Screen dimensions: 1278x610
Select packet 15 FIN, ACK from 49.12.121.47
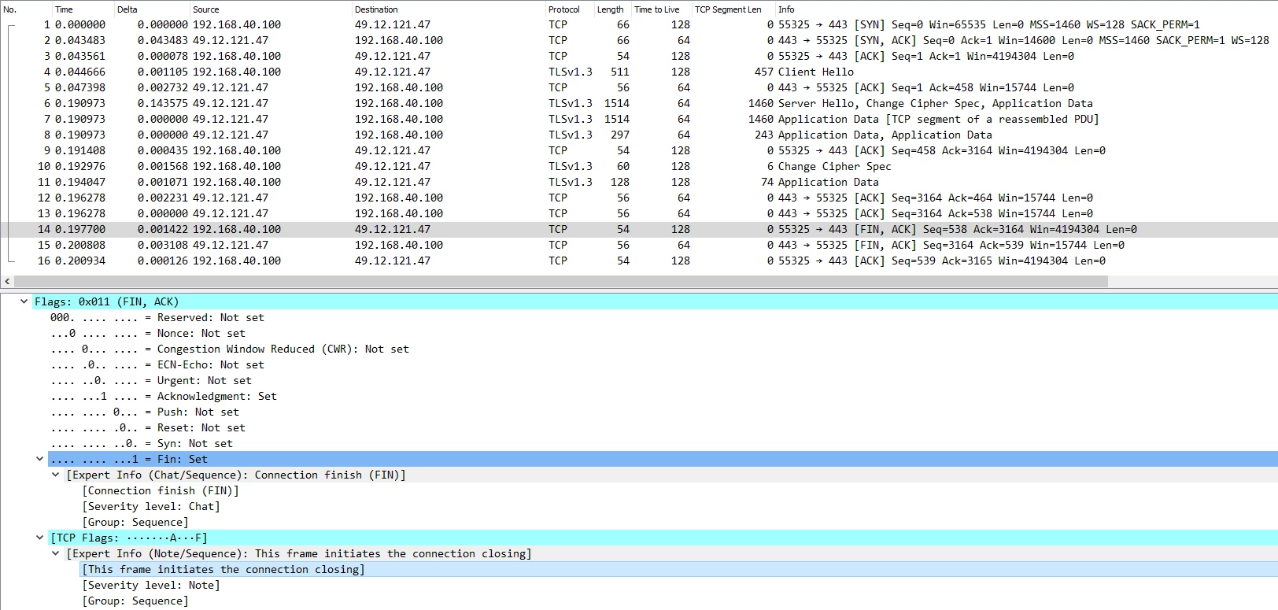click(x=639, y=245)
